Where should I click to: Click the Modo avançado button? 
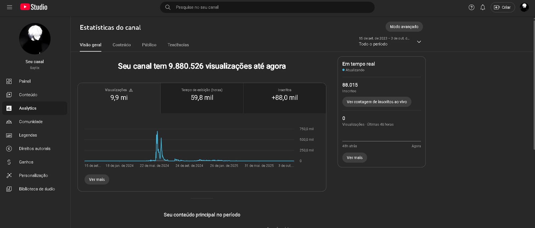[x=404, y=27]
